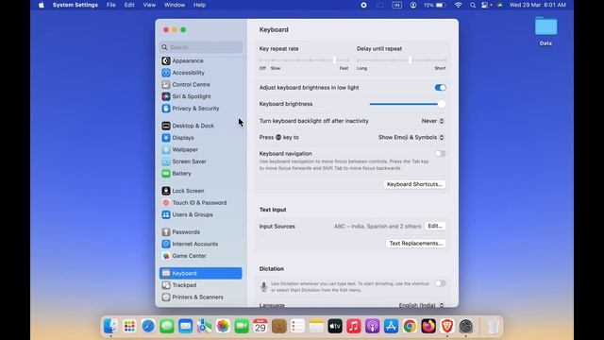Open App Store from the Dock
The image size is (604, 340).
391,327
